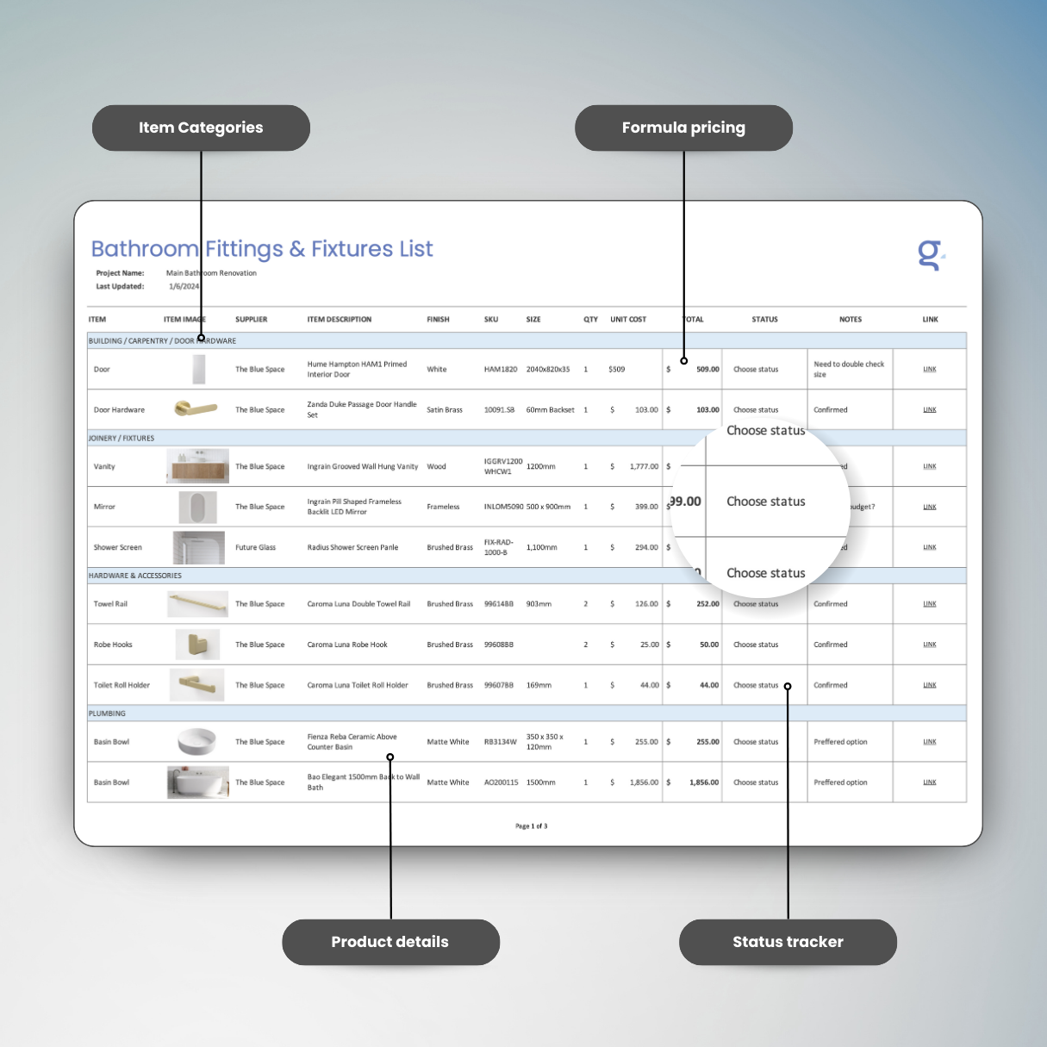
Task: Click the Vanity product image
Action: [196, 465]
